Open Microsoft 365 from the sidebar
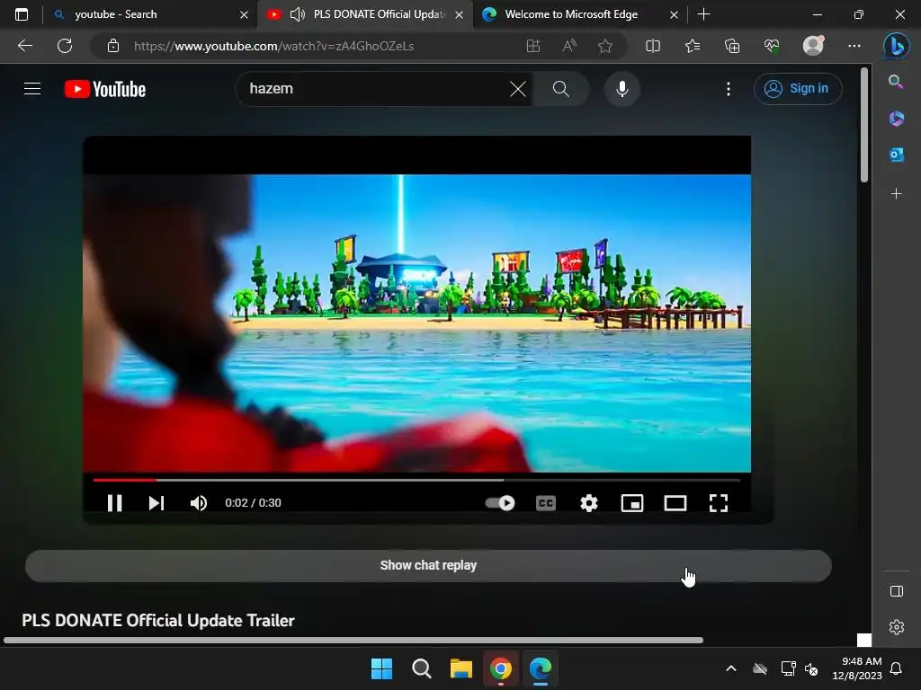 point(896,119)
